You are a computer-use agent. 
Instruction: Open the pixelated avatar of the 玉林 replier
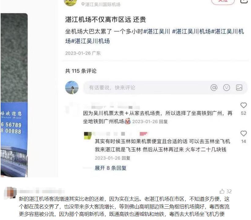[88, 135]
